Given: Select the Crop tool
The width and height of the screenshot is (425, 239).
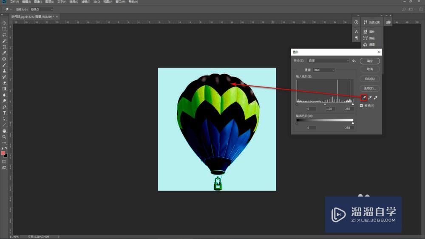Looking at the screenshot, I should tap(4, 47).
